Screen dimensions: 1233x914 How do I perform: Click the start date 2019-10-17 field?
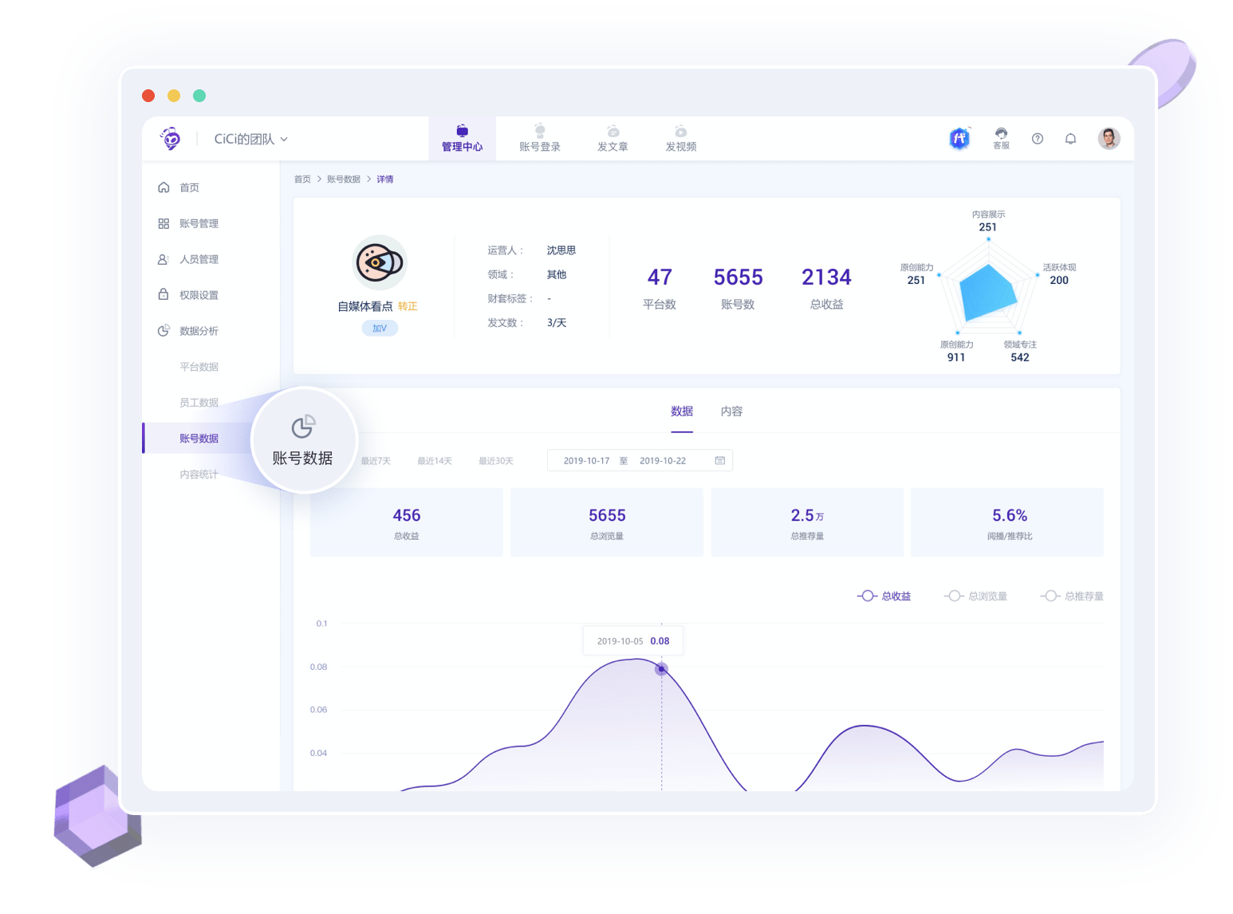click(x=586, y=461)
